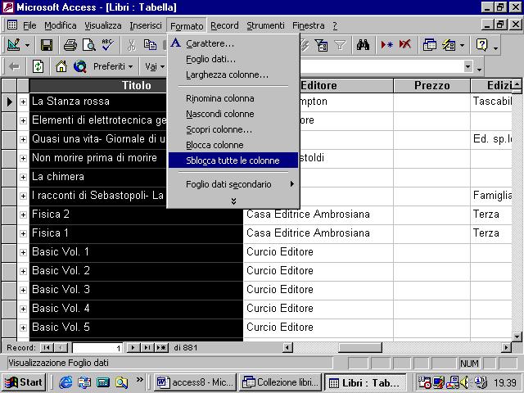Select Rinomina colonna menu entry
524x393 pixels.
pos(233,98)
